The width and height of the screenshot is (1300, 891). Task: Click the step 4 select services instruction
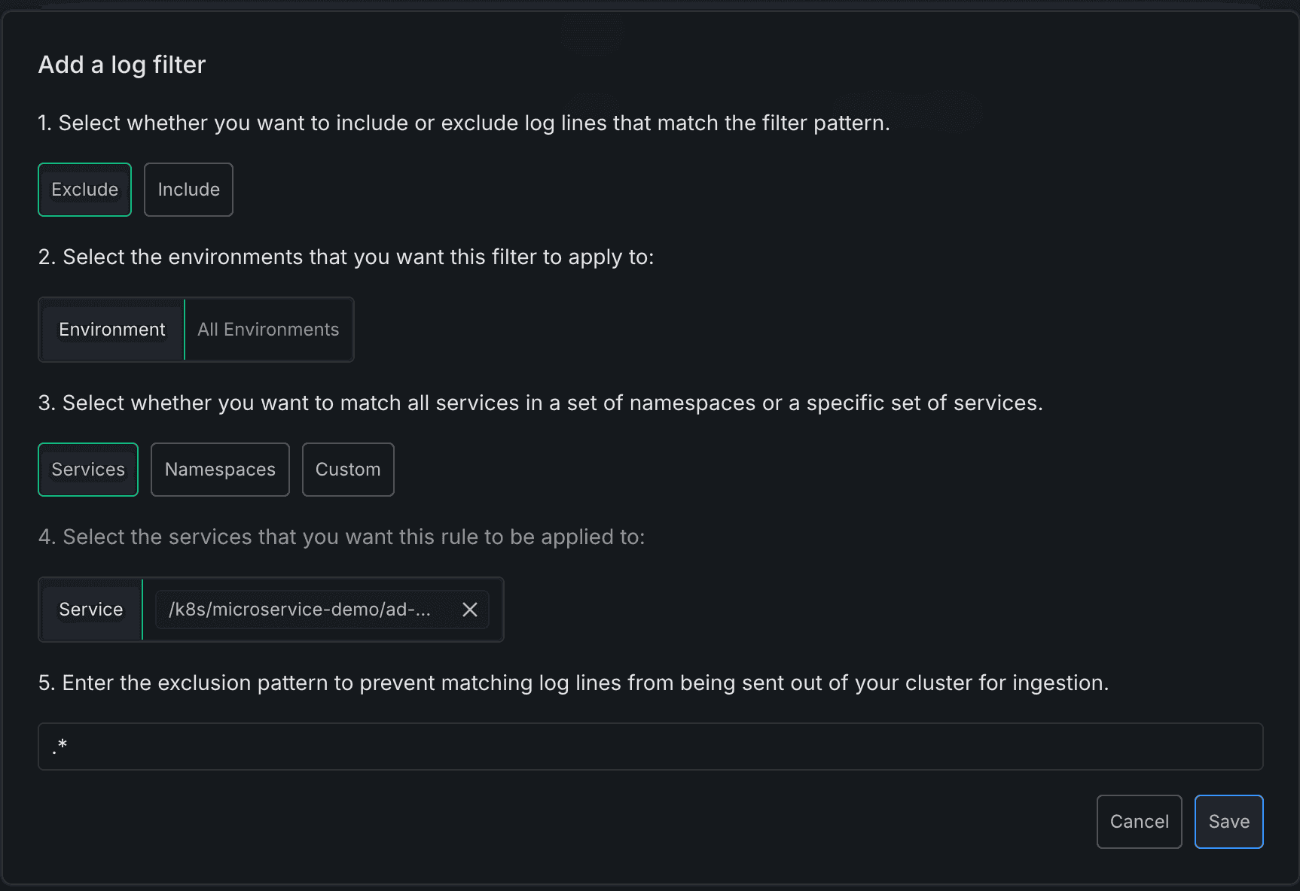pos(341,537)
